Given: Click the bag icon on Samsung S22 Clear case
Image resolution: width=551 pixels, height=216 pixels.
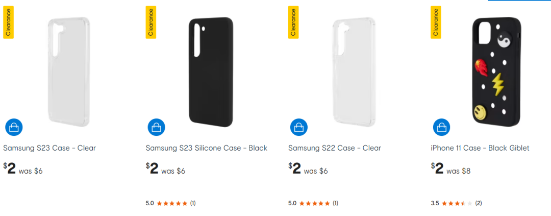Looking at the screenshot, I should click(299, 127).
